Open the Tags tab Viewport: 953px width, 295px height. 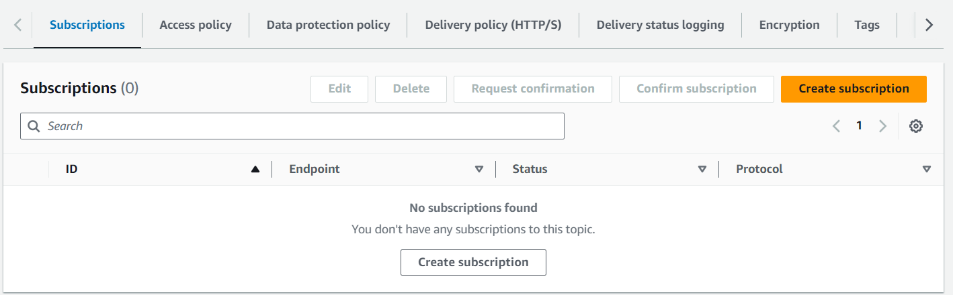click(867, 25)
